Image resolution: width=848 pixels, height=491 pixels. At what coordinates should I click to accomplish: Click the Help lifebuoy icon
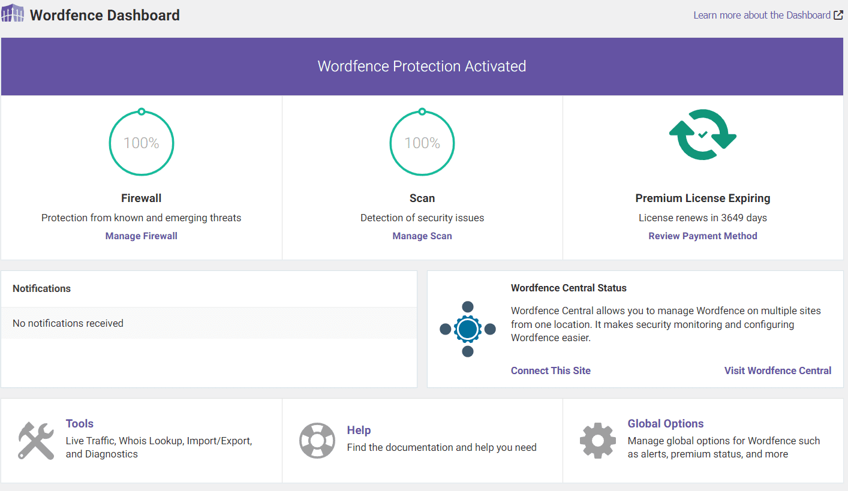tap(317, 441)
